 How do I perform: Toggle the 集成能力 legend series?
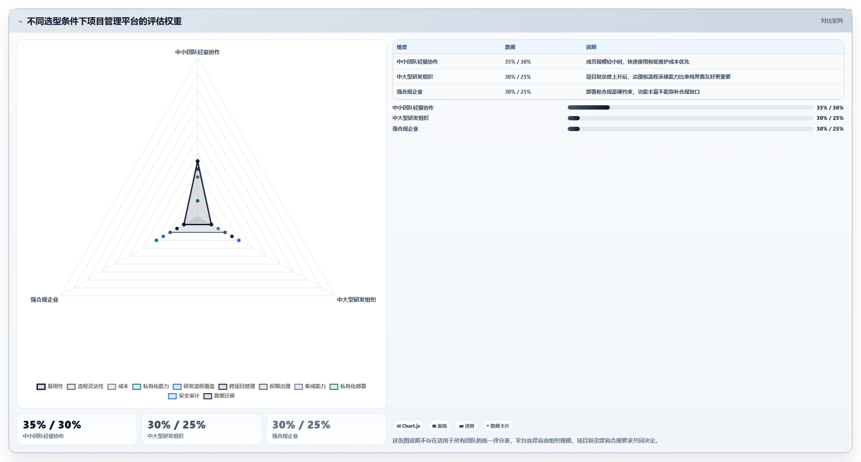click(x=310, y=386)
